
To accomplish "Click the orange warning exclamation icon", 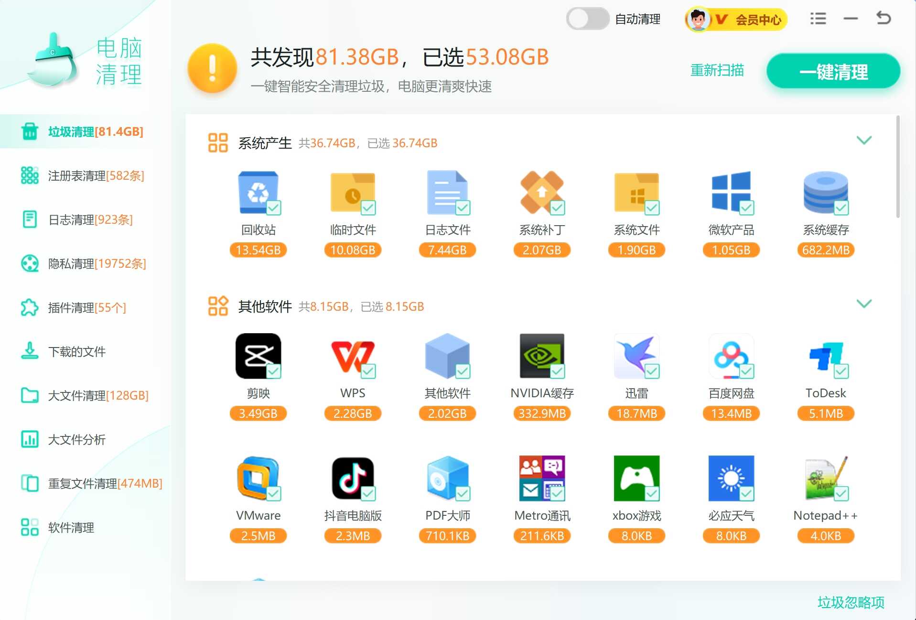I will click(x=212, y=68).
